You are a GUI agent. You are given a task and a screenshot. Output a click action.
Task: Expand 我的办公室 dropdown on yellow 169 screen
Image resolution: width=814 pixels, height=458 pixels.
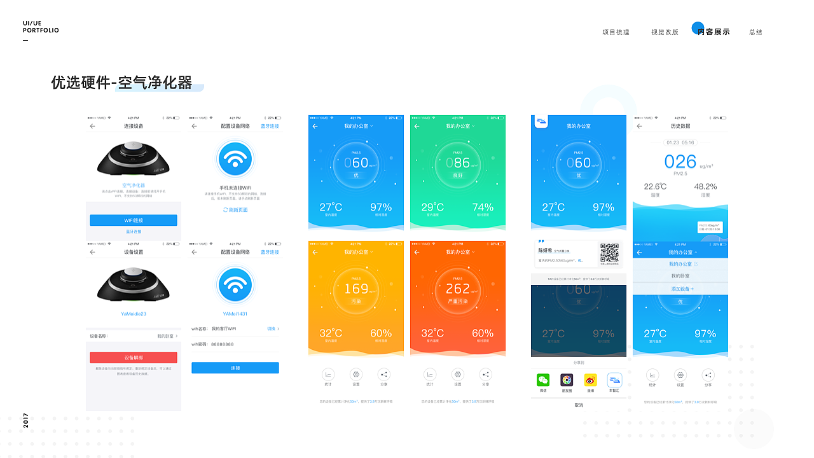coord(358,252)
